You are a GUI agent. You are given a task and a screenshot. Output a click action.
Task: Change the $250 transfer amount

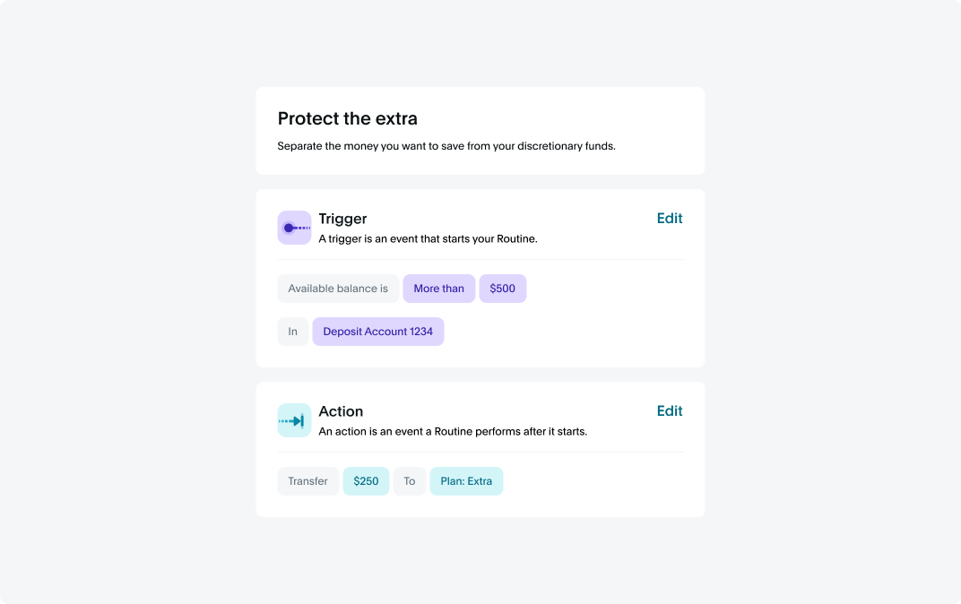(x=366, y=481)
